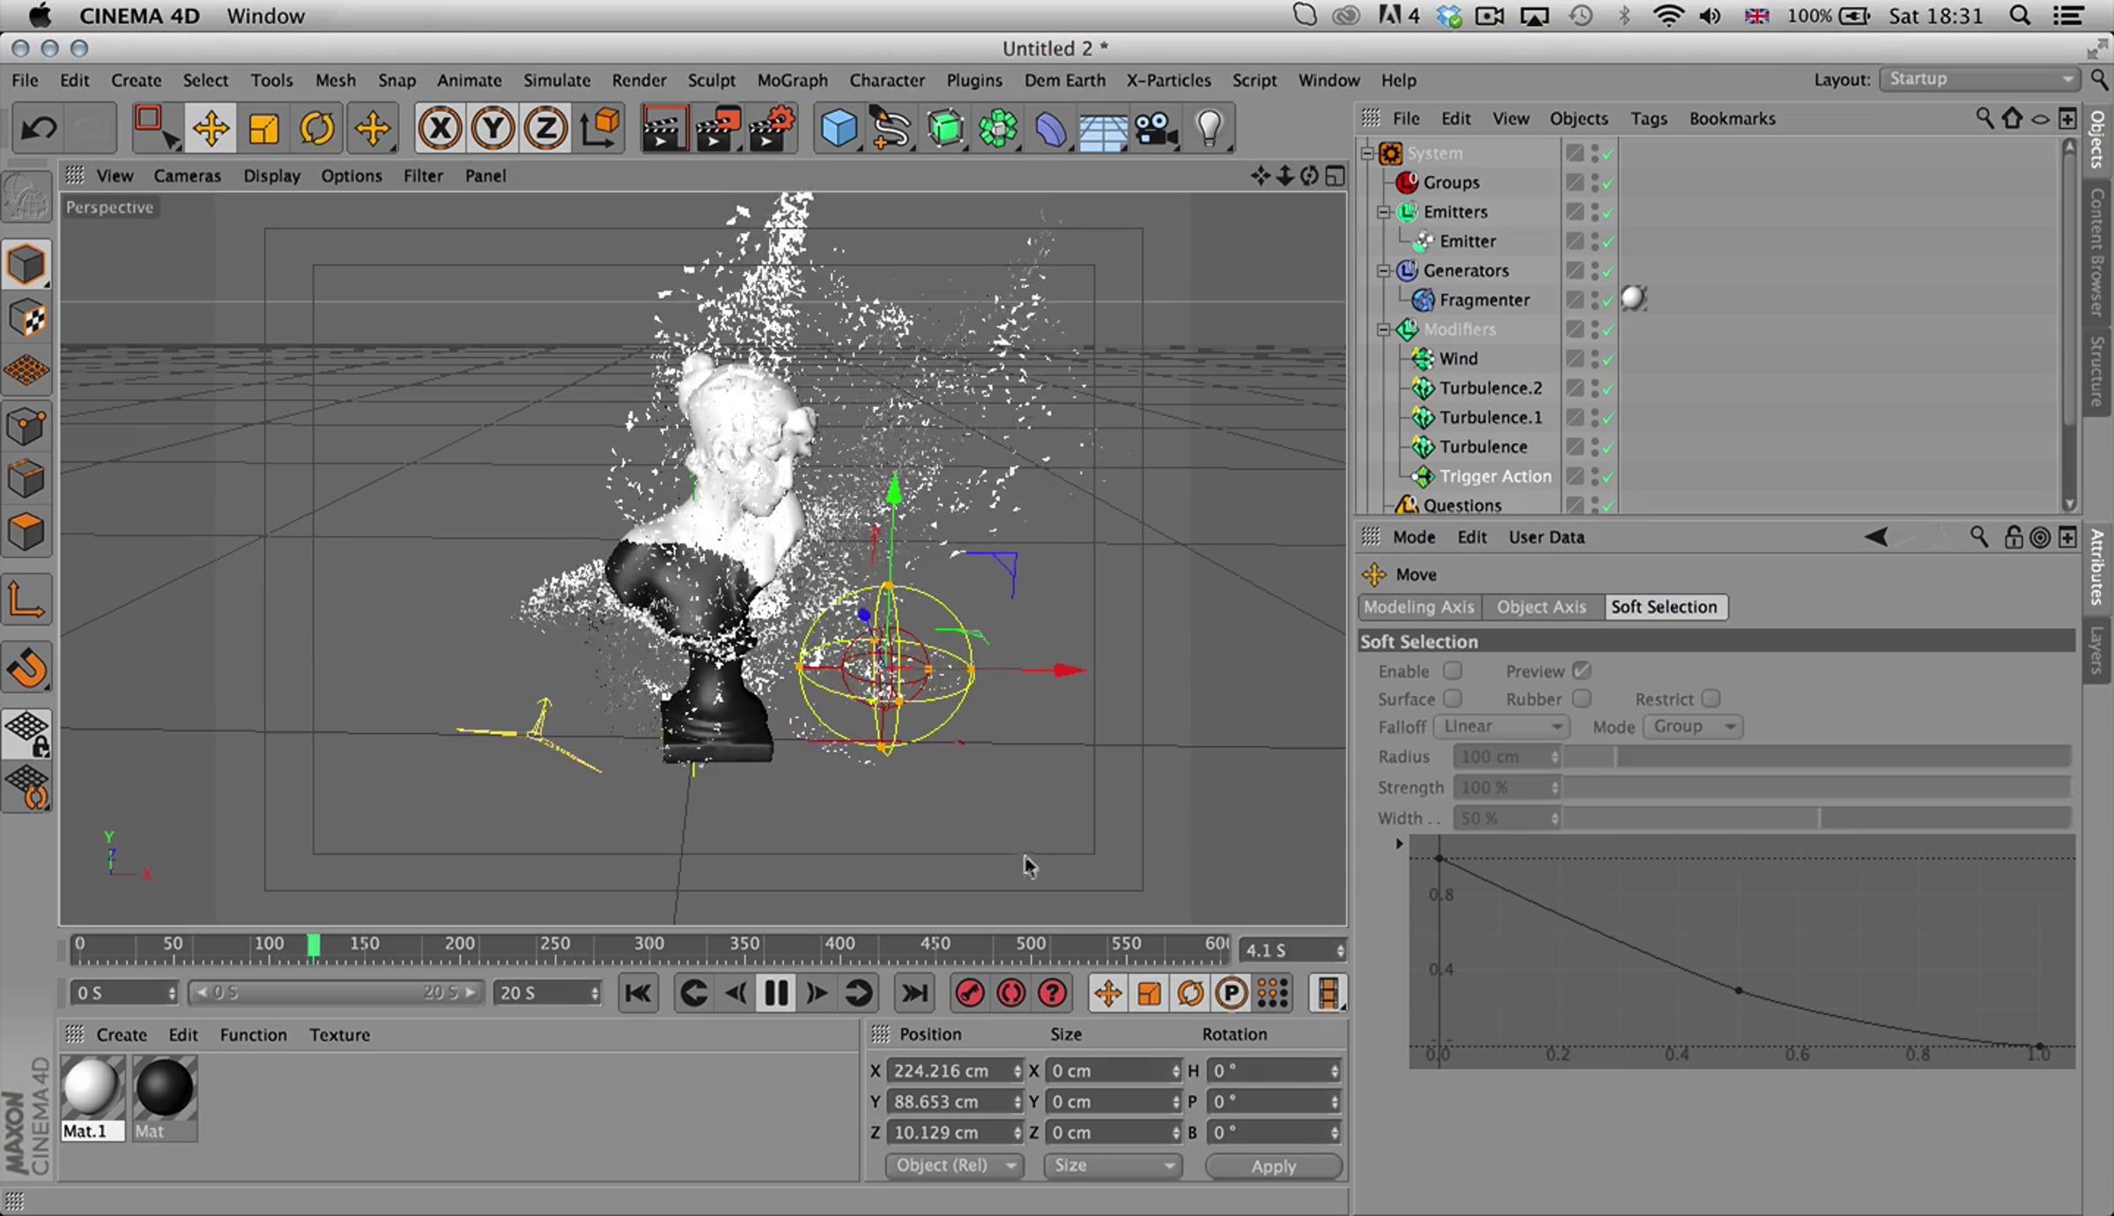Click the Width slider track
The width and height of the screenshot is (2114, 1216).
click(1816, 819)
